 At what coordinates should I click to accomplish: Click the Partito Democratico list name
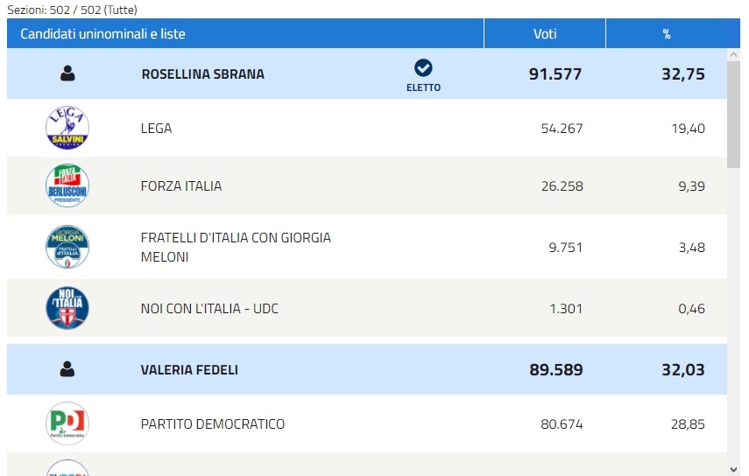213,424
